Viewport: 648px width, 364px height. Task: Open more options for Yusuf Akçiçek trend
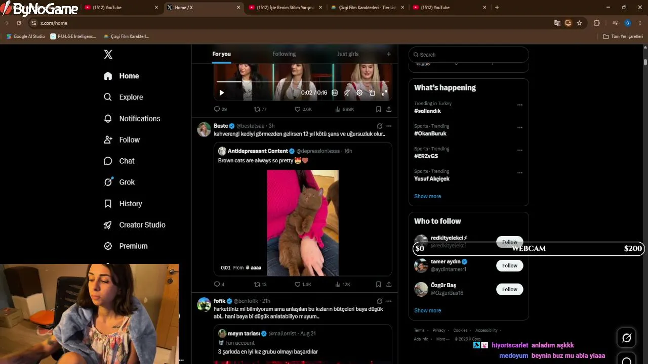pos(519,172)
